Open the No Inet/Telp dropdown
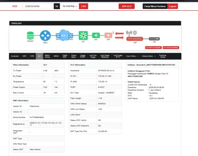 coord(70,6)
